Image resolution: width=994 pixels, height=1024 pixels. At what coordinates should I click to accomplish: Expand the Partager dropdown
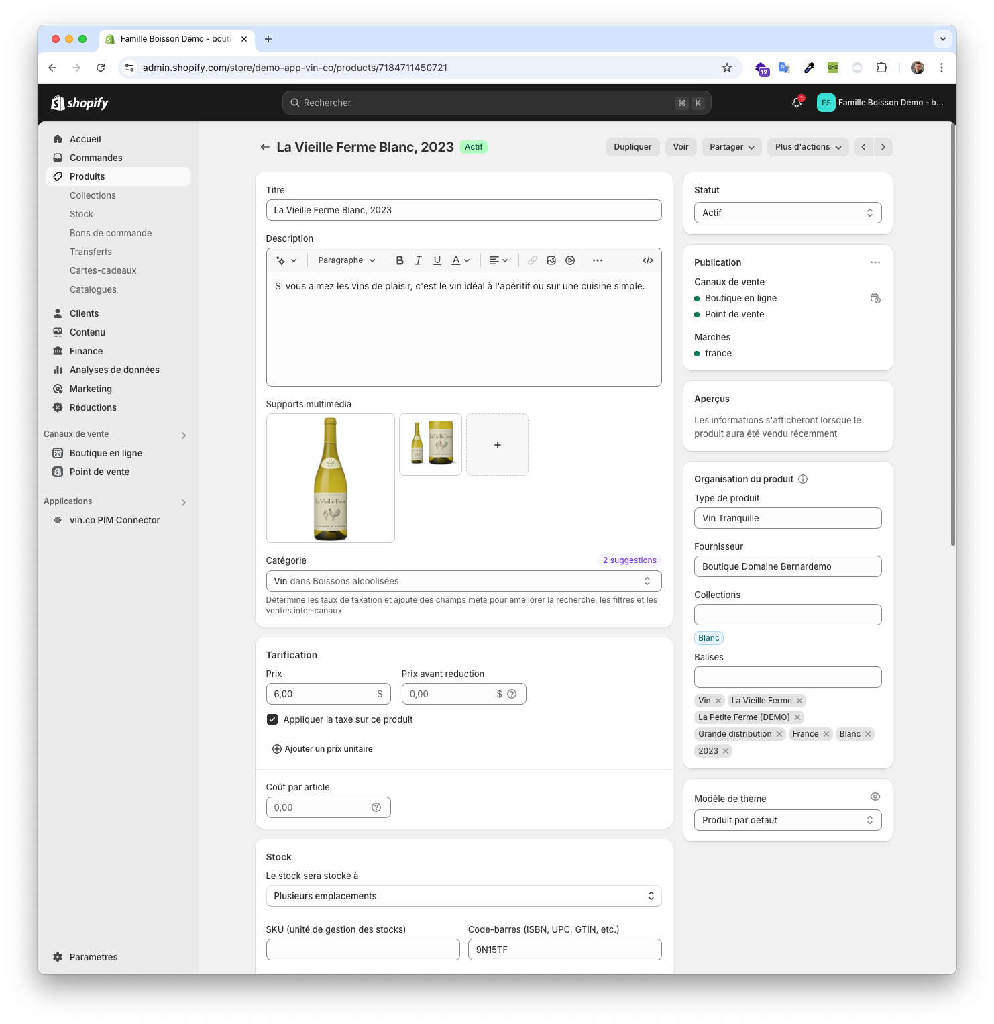pos(732,147)
